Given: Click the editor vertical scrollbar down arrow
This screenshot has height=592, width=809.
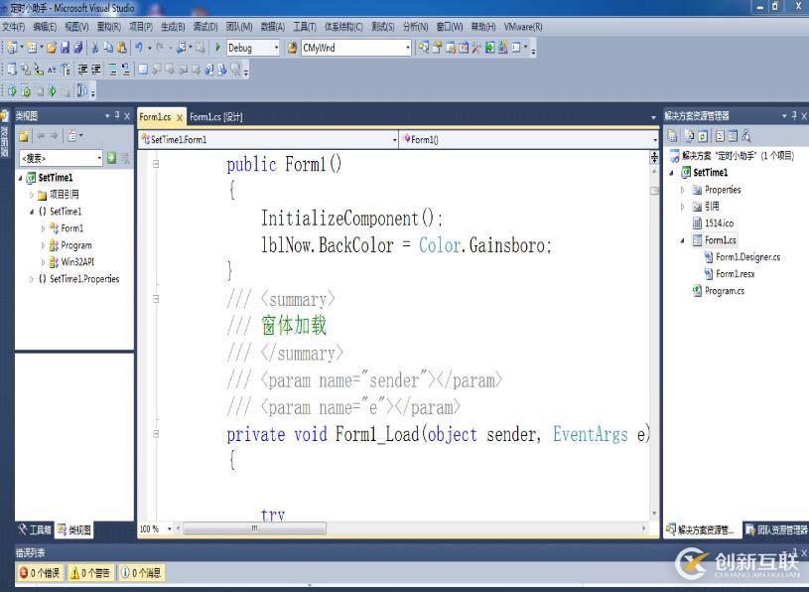Looking at the screenshot, I should tap(655, 514).
